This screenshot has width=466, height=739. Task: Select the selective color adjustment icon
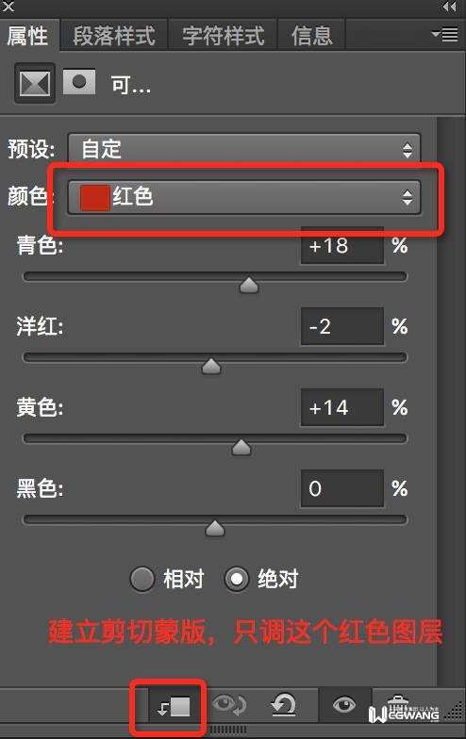[x=35, y=84]
